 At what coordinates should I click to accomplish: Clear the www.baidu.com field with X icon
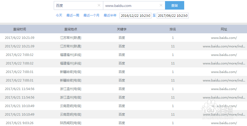point(161,5)
